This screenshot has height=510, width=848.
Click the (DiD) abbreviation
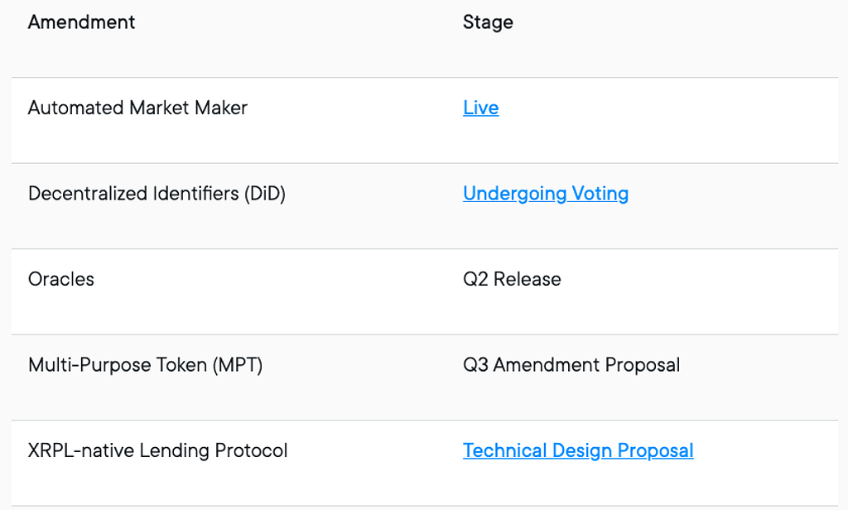(264, 194)
